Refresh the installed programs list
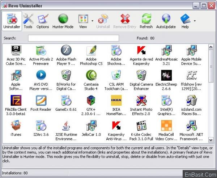217x178 pixels. coord(146,21)
